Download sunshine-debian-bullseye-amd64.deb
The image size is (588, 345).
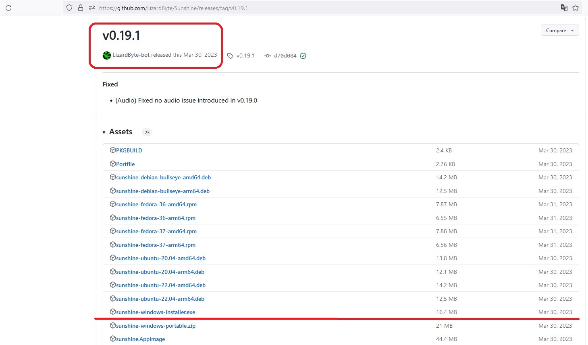(163, 177)
